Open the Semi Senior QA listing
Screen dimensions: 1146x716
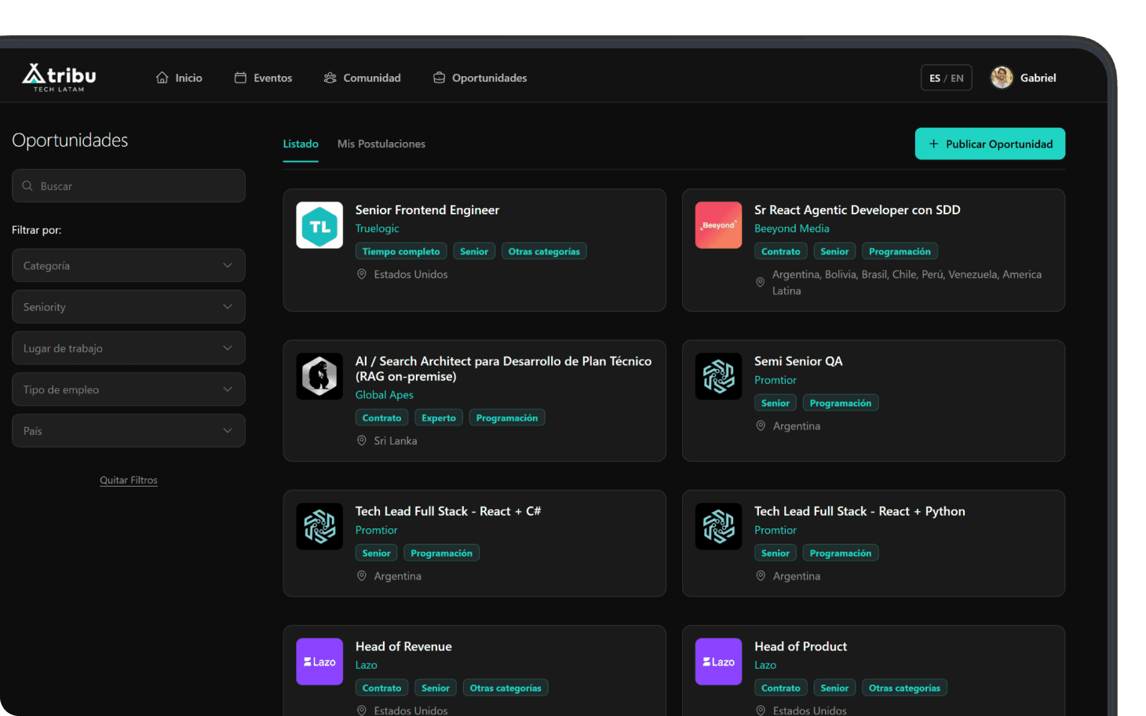tap(798, 361)
